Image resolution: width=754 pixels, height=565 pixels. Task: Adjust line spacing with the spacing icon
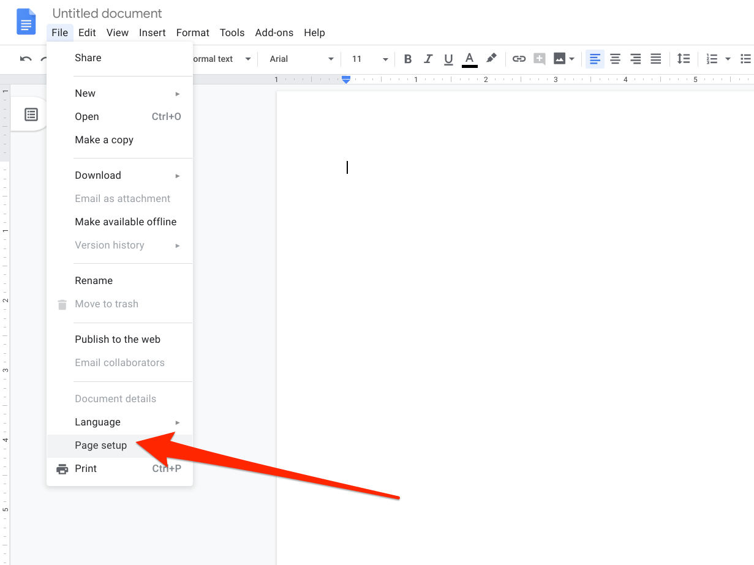(684, 59)
